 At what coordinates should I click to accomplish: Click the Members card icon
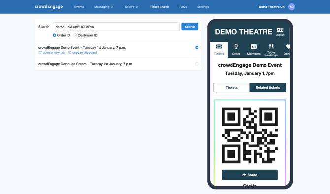[x=254, y=46]
